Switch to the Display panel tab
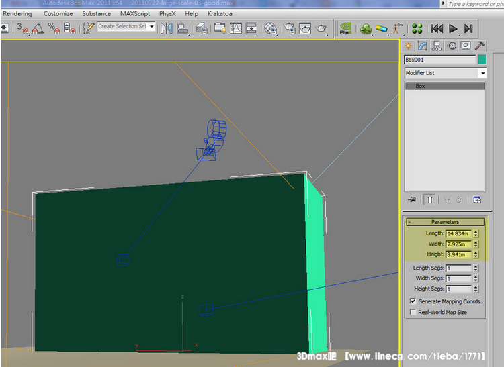 [466, 46]
